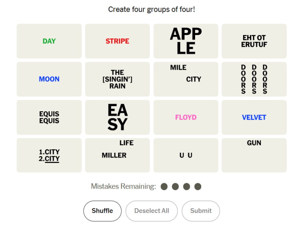The width and height of the screenshot is (302, 233).
Task: Select the blue VELVET tile
Action: click(x=254, y=117)
